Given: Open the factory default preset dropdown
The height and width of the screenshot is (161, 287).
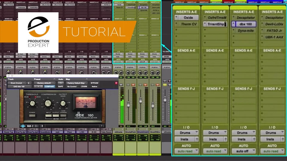Looking at the screenshot, I should click(x=45, y=83).
